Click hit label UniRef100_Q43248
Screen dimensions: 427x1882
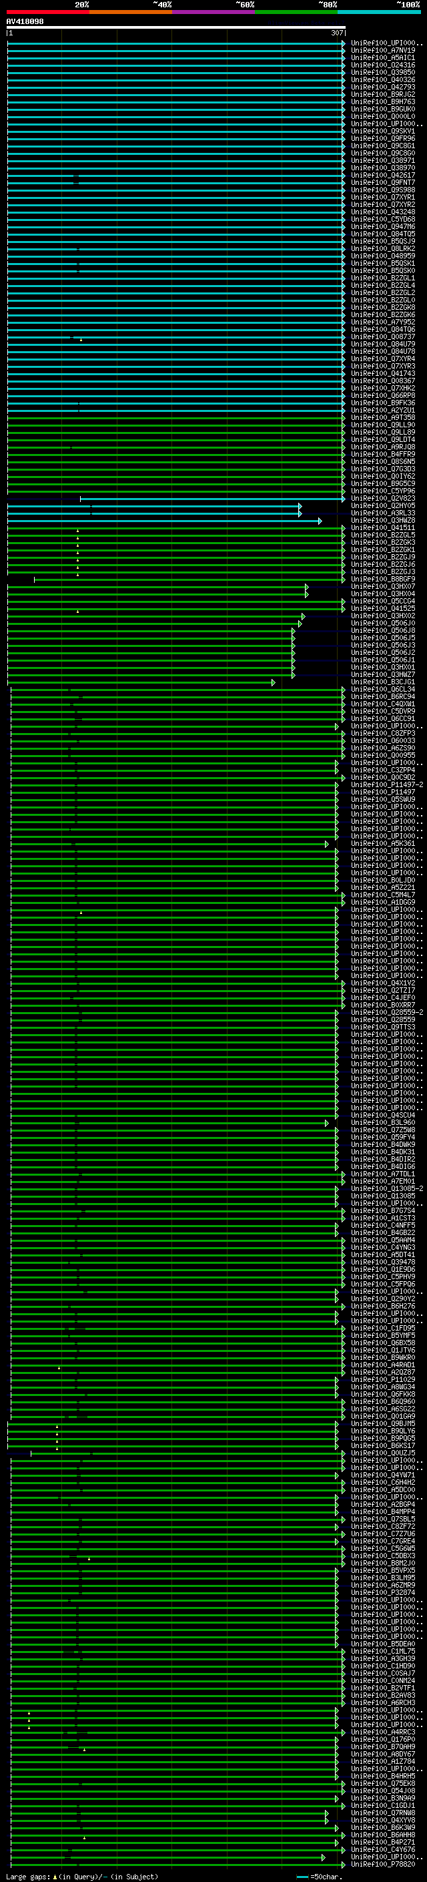pyautogui.click(x=383, y=212)
